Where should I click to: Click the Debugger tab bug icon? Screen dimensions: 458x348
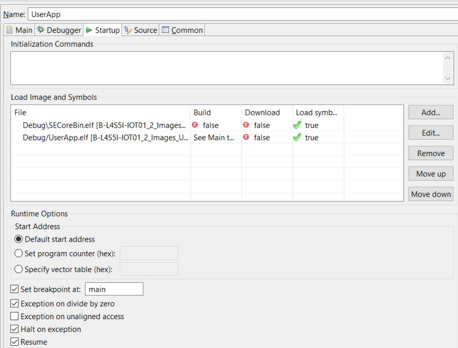pyautogui.click(x=41, y=30)
